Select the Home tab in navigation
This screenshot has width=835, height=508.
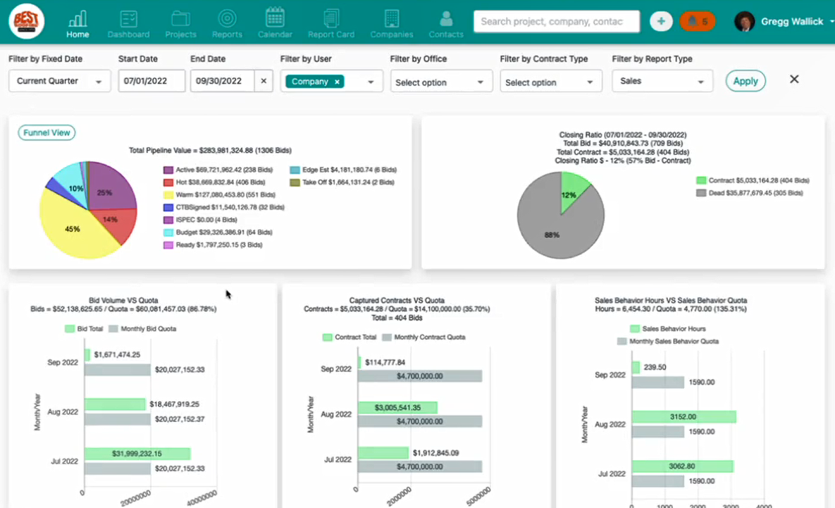pos(78,23)
